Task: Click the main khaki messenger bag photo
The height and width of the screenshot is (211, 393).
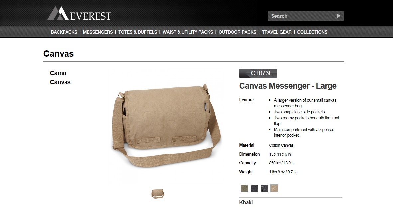Action: 166,126
